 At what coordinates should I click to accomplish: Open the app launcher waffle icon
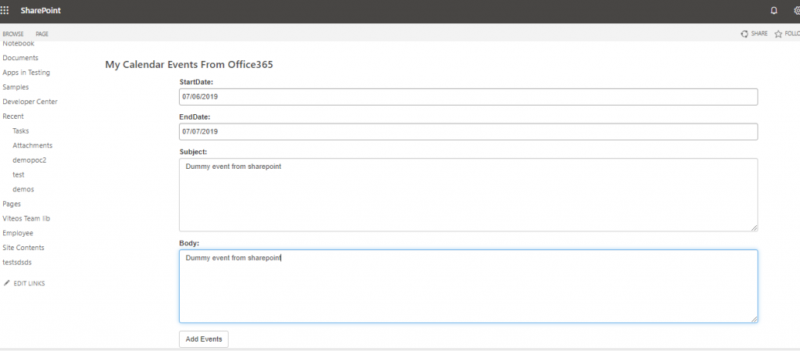click(5, 10)
